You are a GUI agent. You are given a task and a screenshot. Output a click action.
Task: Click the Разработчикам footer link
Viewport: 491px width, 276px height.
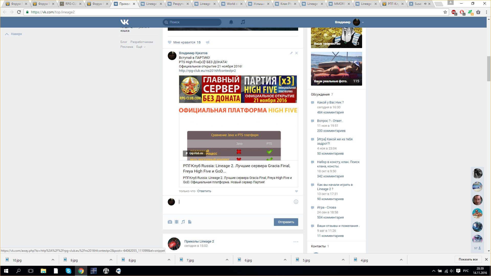coord(142,42)
